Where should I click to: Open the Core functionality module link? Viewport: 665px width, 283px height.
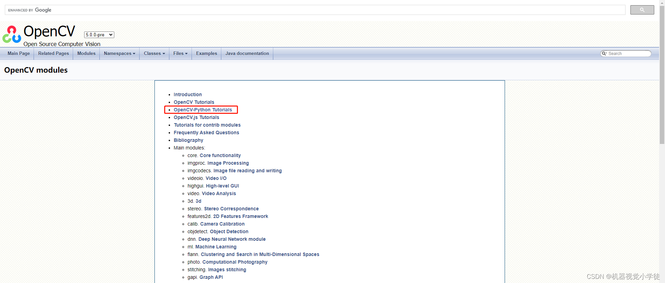(220, 155)
